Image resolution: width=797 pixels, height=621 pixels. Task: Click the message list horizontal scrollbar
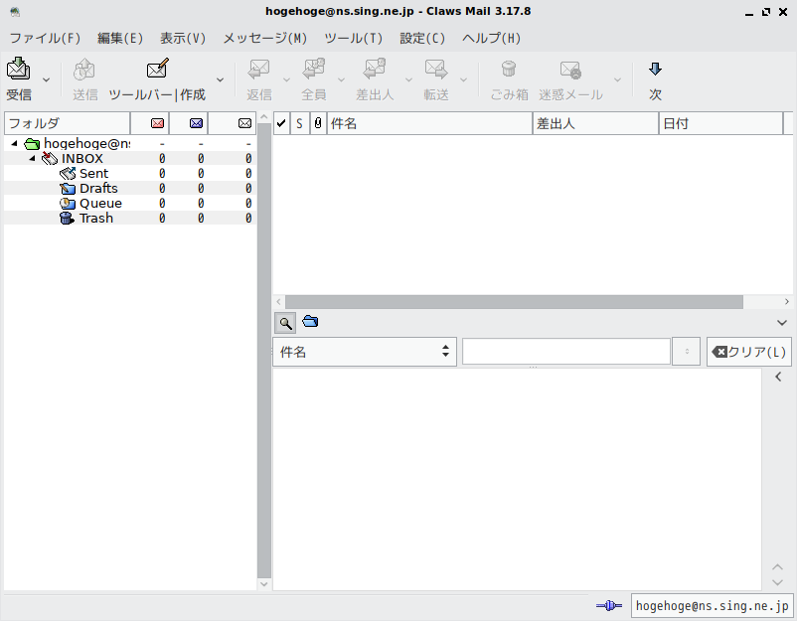514,302
